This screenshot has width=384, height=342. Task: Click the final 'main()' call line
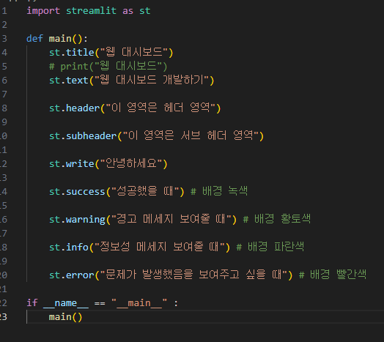tap(65, 317)
